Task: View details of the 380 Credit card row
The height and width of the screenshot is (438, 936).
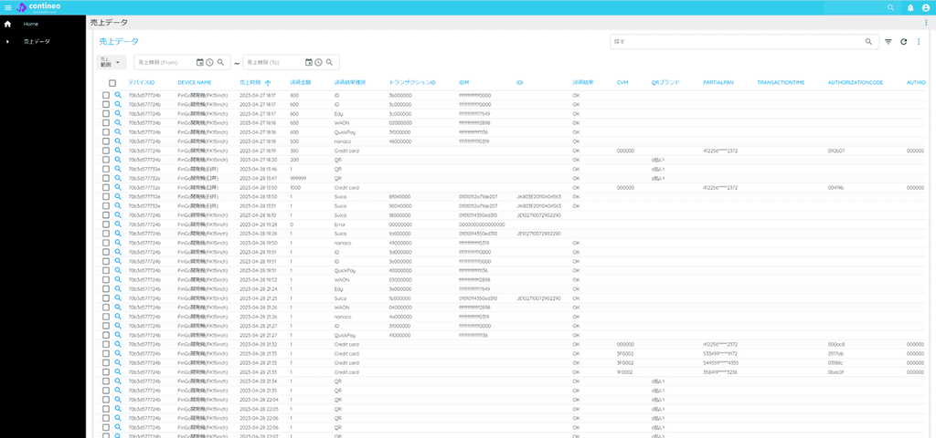Action: click(118, 151)
